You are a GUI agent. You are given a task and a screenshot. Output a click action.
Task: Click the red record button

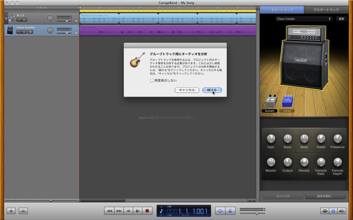pos(147,211)
